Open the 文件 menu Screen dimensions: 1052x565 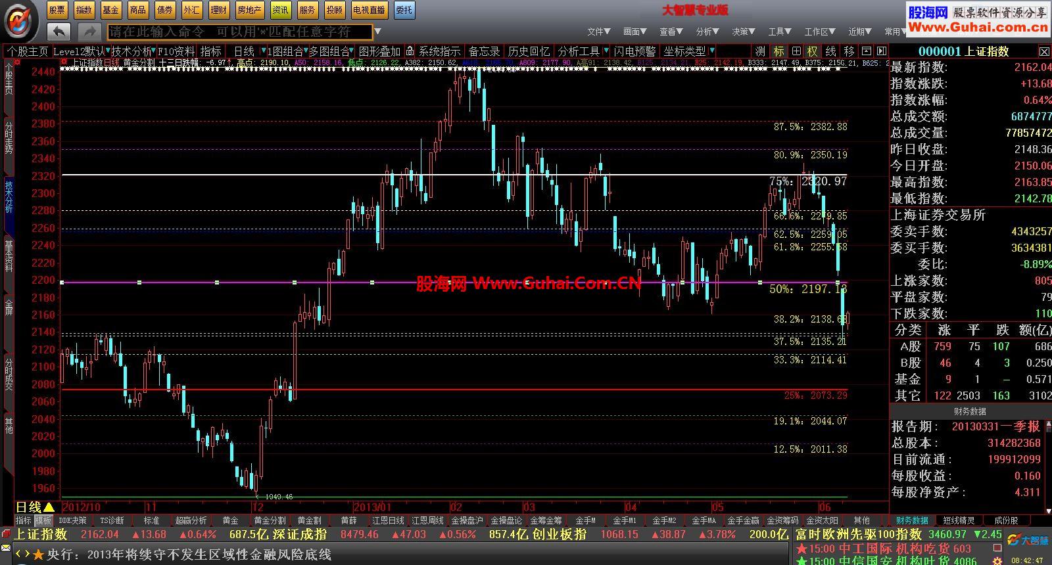pos(599,32)
